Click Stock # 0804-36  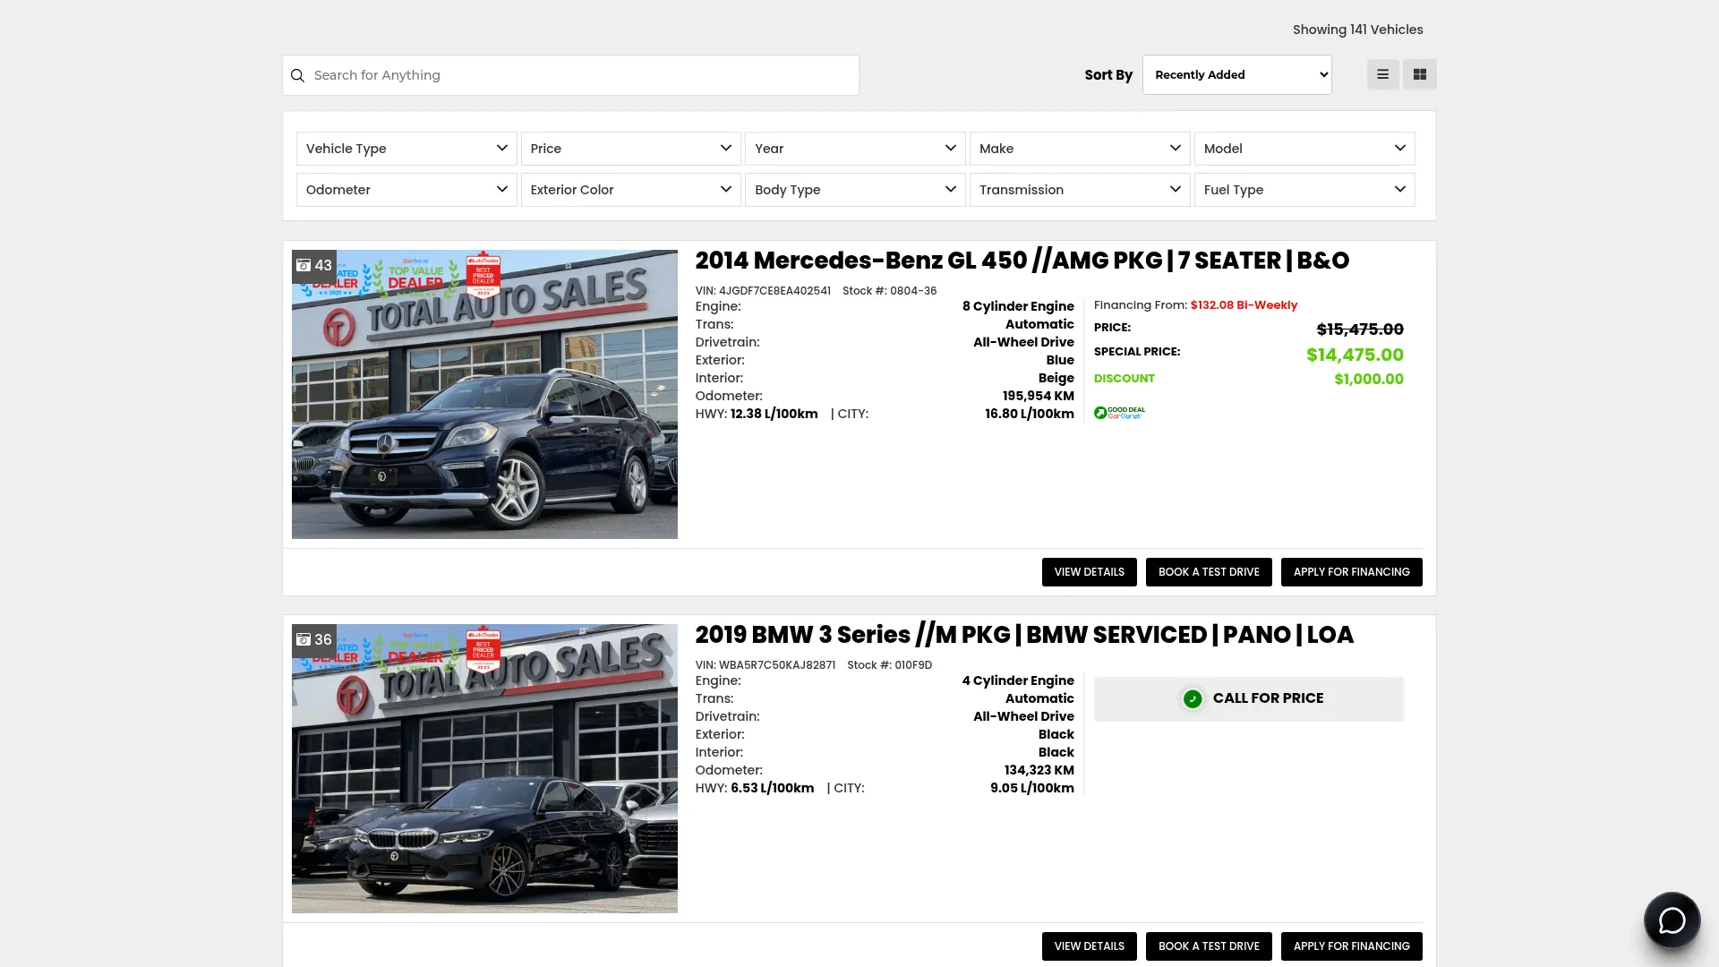(x=889, y=291)
